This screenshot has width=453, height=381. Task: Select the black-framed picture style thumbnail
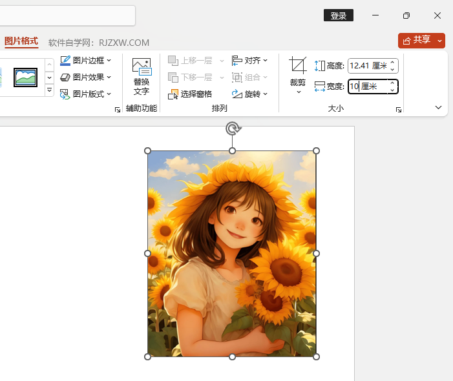25,77
